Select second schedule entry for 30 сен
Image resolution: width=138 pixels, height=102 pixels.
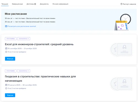pyautogui.click(x=30, y=22)
